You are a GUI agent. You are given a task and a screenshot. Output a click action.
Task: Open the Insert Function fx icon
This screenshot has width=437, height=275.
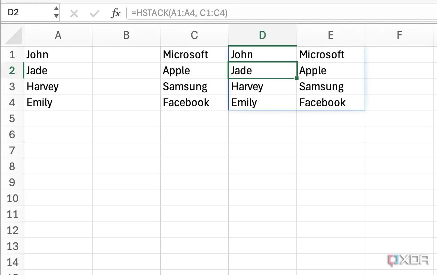(x=116, y=14)
